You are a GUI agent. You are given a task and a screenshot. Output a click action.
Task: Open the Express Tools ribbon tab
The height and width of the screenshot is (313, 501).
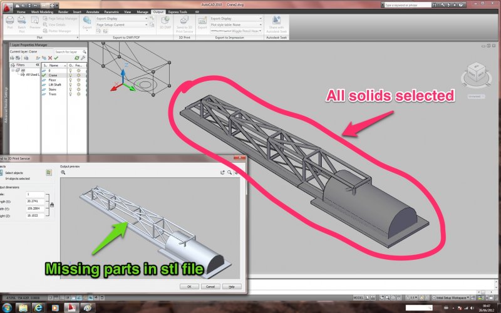tap(178, 12)
